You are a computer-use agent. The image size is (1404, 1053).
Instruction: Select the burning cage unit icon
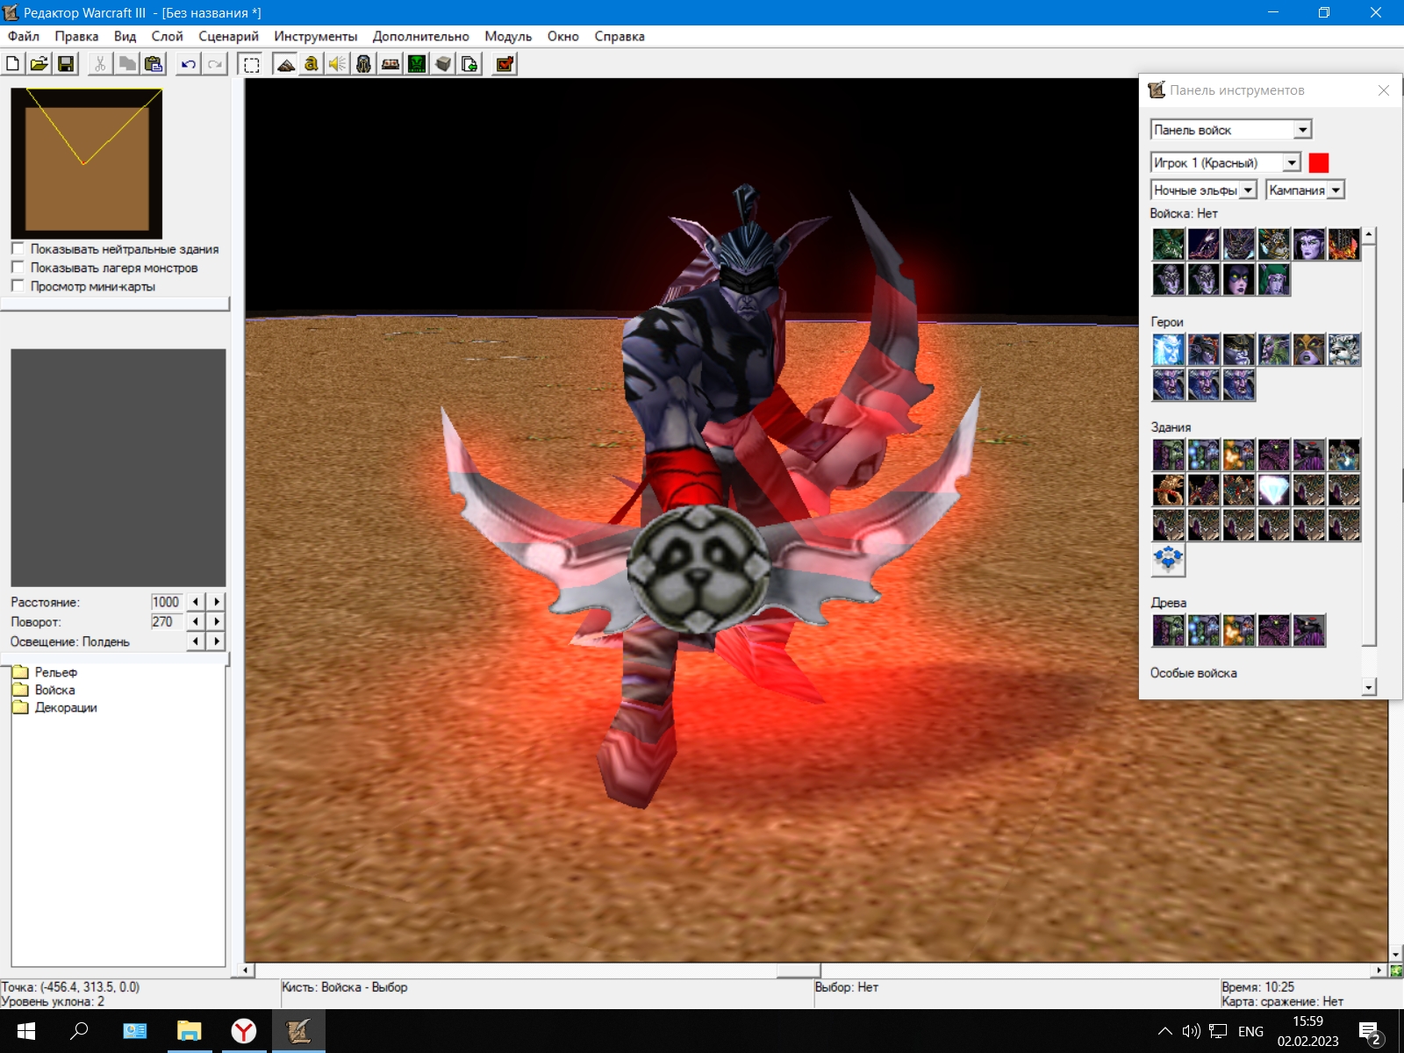(x=1344, y=245)
